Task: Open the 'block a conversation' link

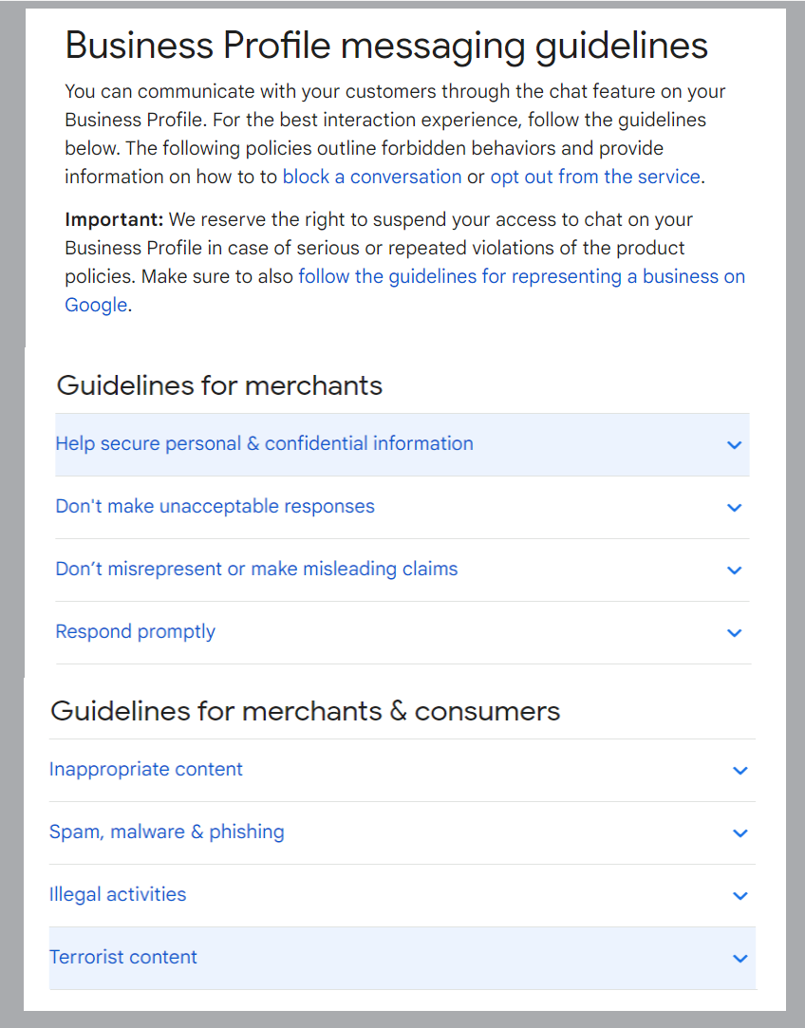Action: (372, 177)
